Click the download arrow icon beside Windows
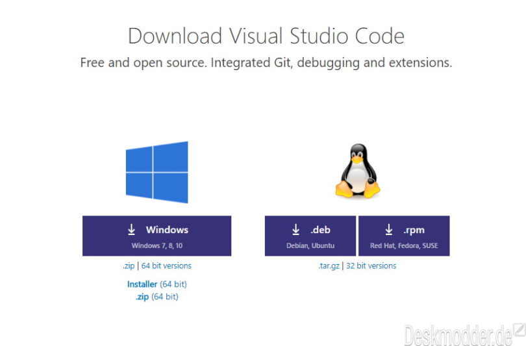 click(132, 230)
